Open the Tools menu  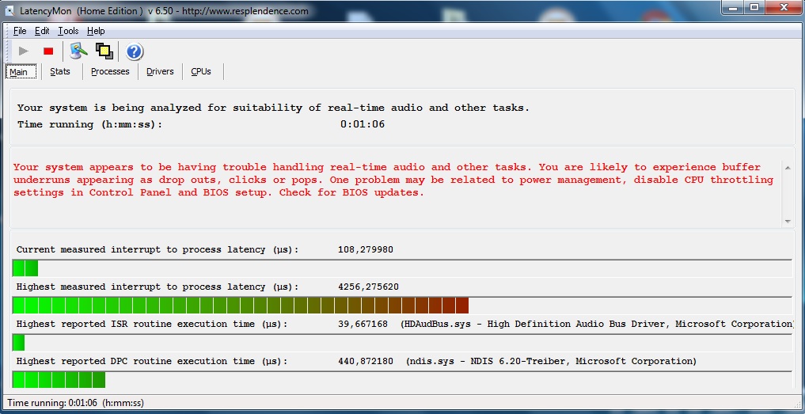(x=68, y=31)
